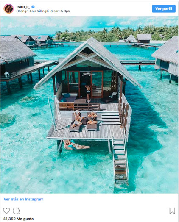Click the wooden walkway bridge behind the villa

pyautogui.click(x=137, y=63)
